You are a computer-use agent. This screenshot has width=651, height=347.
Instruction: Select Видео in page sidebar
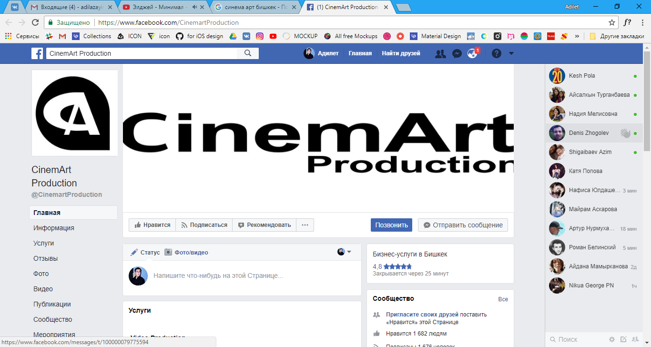click(x=43, y=289)
